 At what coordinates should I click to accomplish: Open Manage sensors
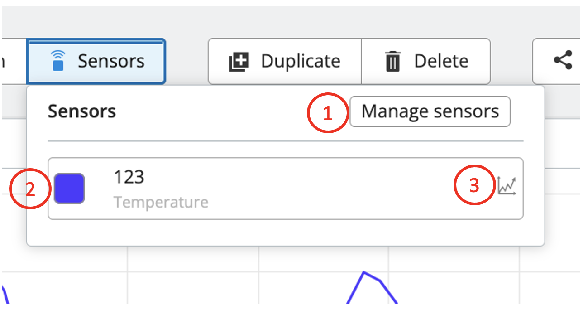coord(430,111)
